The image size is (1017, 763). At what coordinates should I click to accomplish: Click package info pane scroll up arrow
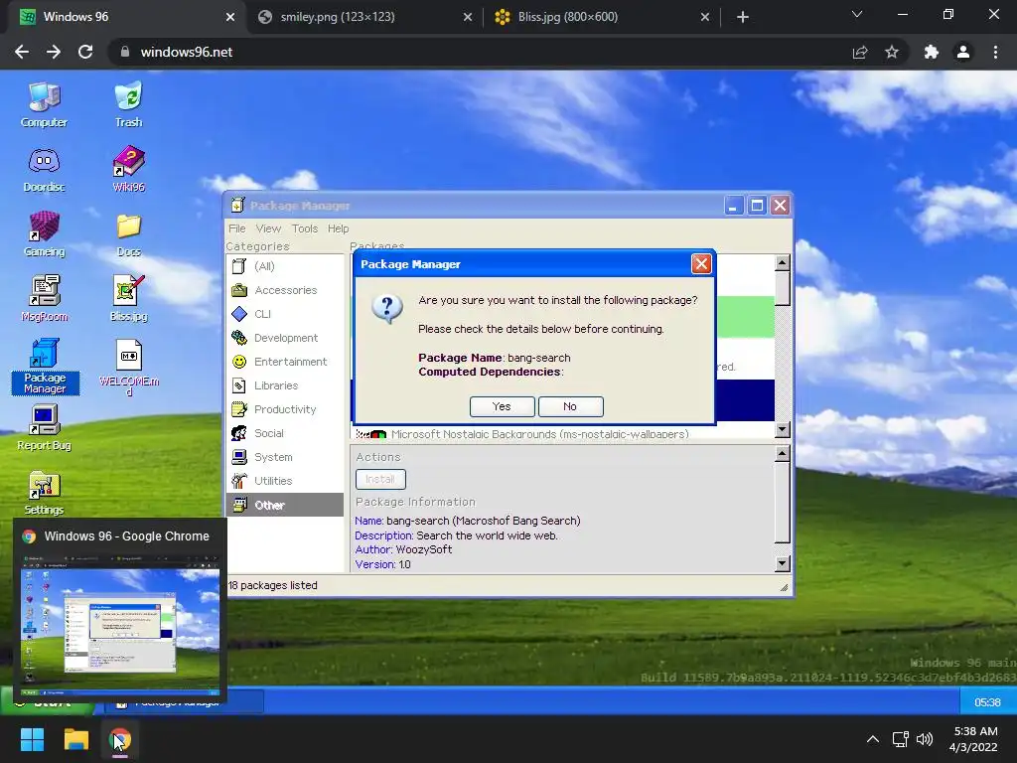tap(783, 453)
